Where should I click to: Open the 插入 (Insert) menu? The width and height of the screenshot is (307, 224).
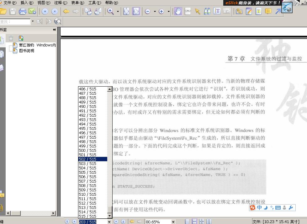click(x=27, y=3)
